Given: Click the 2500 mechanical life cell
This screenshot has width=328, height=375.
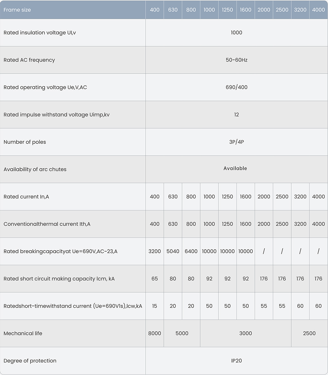Looking at the screenshot, I should click(309, 333).
